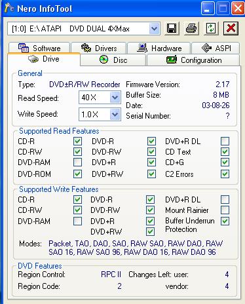This screenshot has width=245, height=304.
Task: Click the Save floppy disk icon
Action: click(172, 28)
